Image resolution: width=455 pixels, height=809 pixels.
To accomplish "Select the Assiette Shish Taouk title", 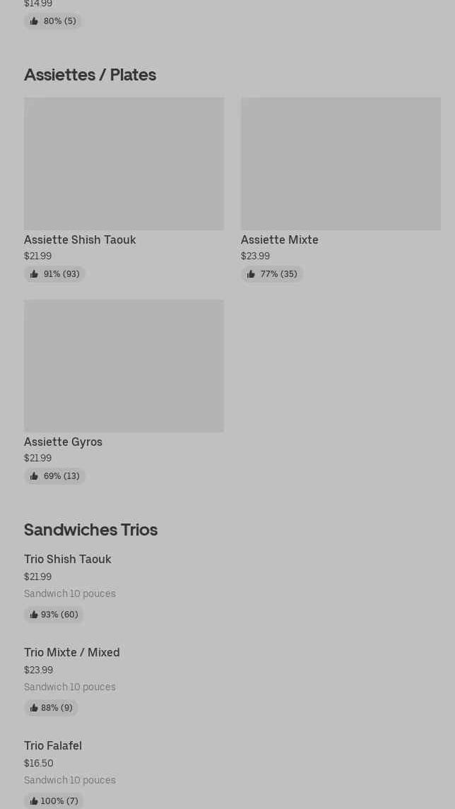I will [80, 240].
